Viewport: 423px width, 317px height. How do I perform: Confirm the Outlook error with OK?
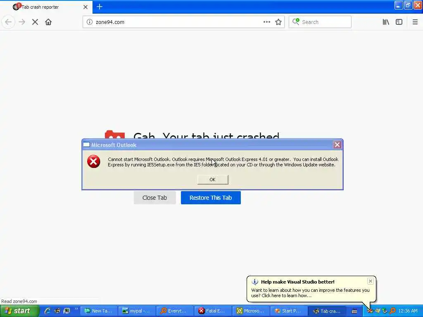(x=213, y=180)
